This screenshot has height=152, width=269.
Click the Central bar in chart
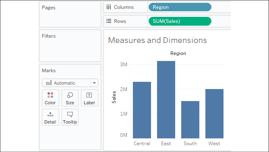[x=142, y=110]
